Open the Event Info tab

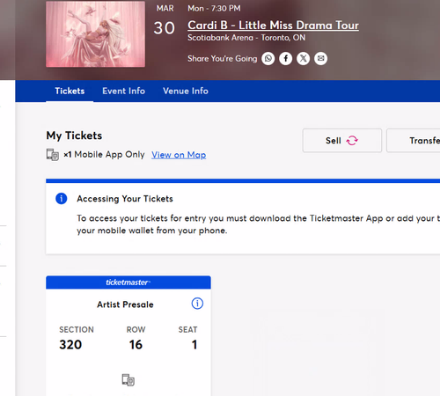(123, 91)
